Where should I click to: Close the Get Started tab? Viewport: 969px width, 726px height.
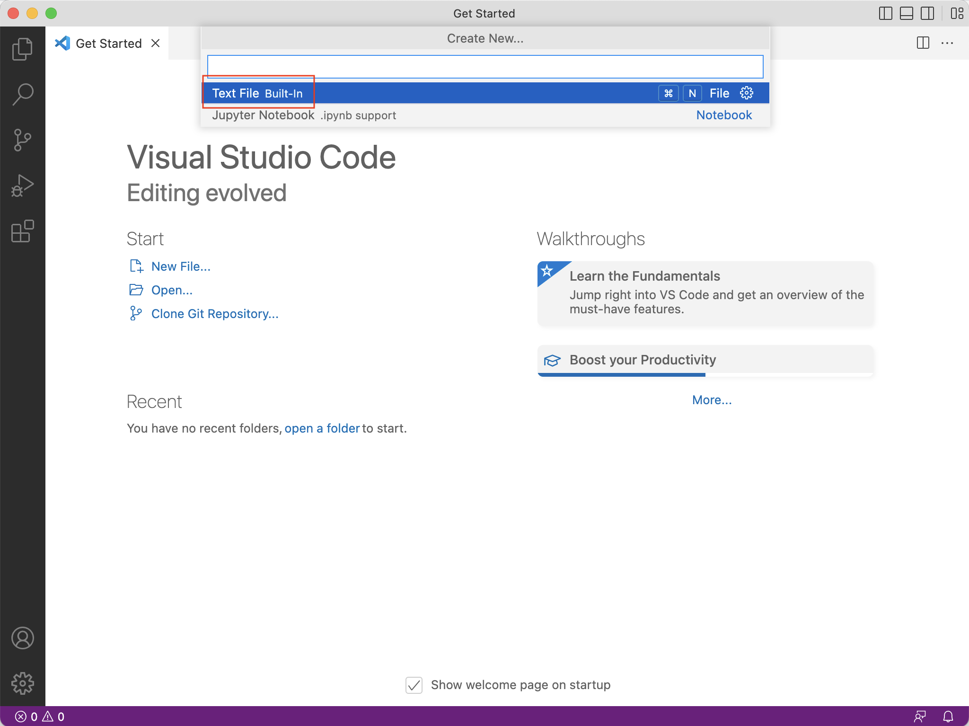[155, 43]
